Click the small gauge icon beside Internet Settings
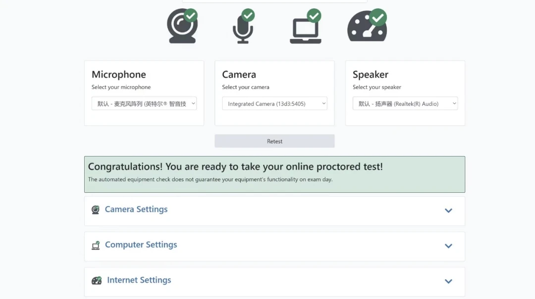This screenshot has width=535, height=299. pos(97,281)
